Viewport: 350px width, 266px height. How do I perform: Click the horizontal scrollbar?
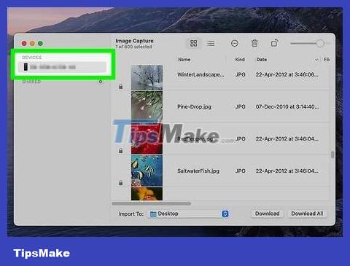[x=152, y=203]
